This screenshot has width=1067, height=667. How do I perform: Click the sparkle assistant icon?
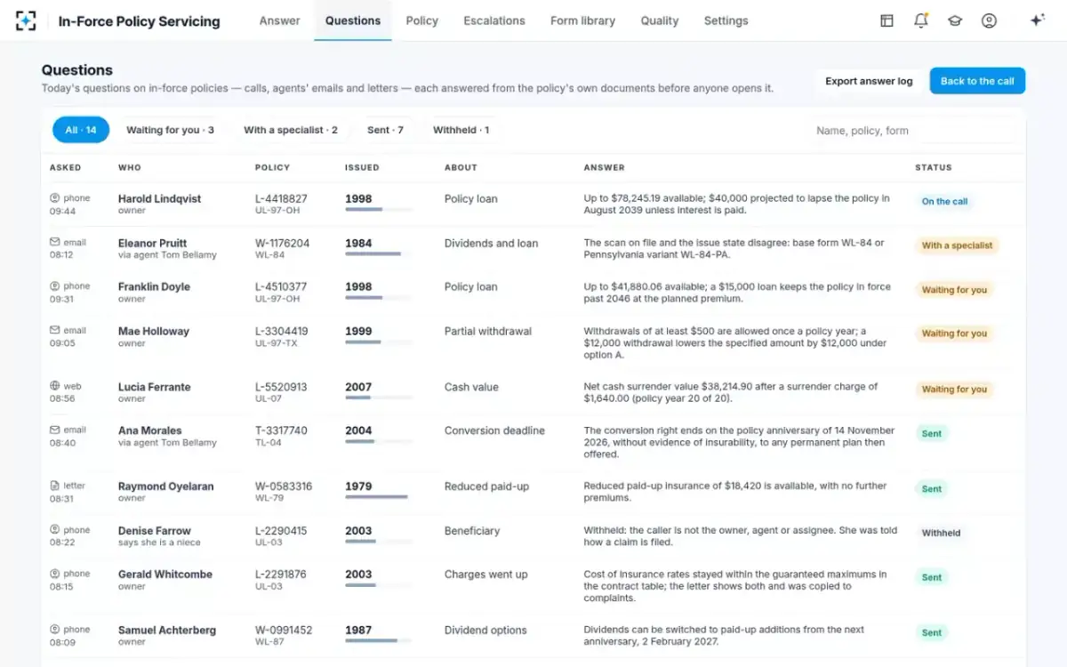[1037, 20]
